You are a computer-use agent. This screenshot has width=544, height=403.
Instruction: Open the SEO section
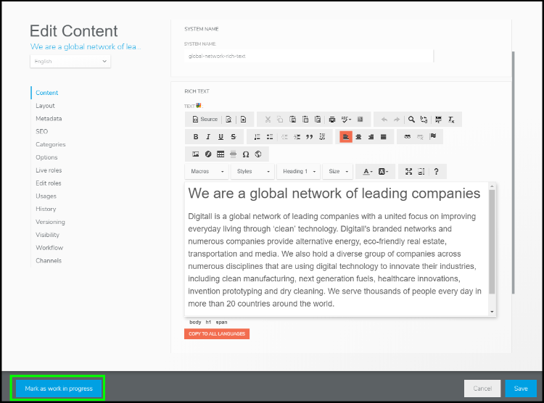point(41,131)
